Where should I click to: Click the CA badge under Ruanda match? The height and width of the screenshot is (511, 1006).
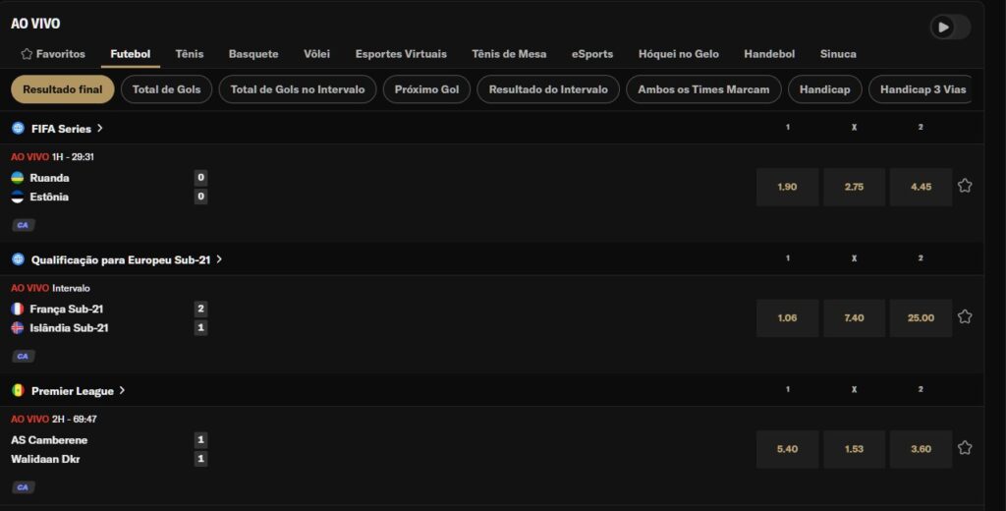(x=24, y=225)
